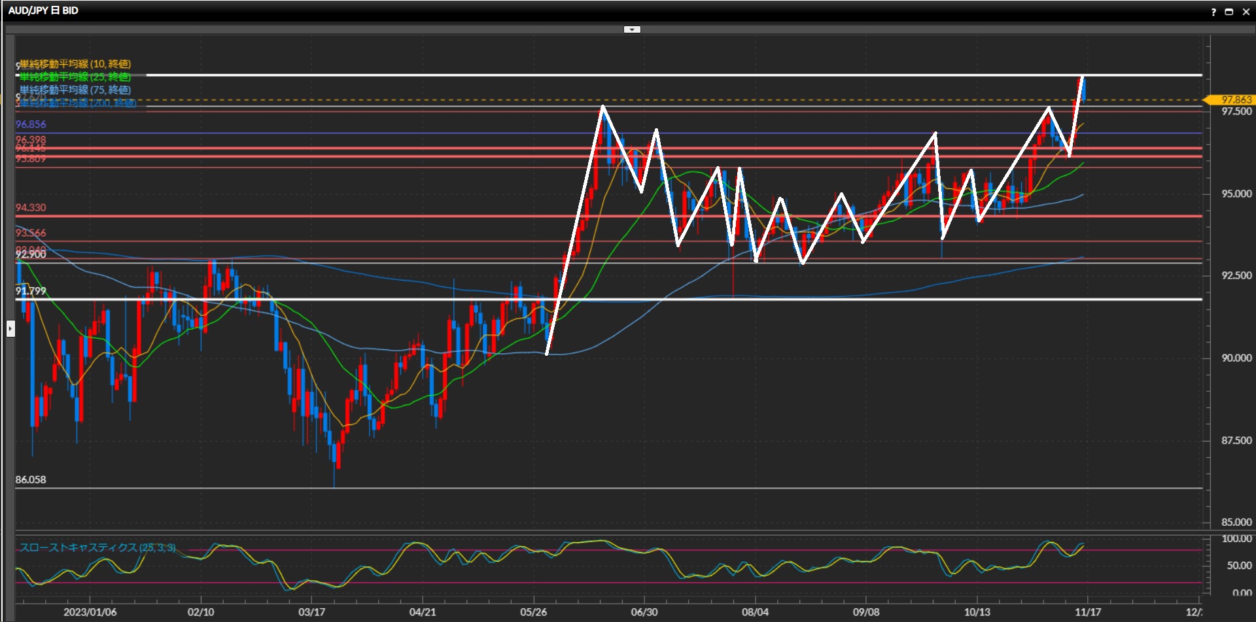Screen dimensions: 1256x622
Task: Maximize the AUD/JPY chart window
Action: tap(1229, 12)
